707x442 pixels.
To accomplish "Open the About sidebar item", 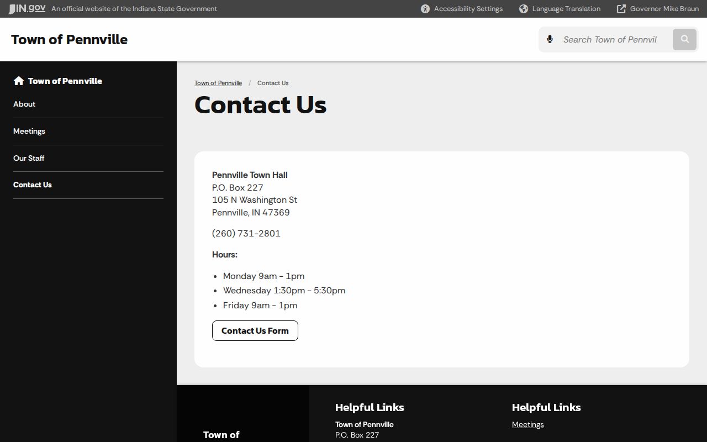I will 88,104.
